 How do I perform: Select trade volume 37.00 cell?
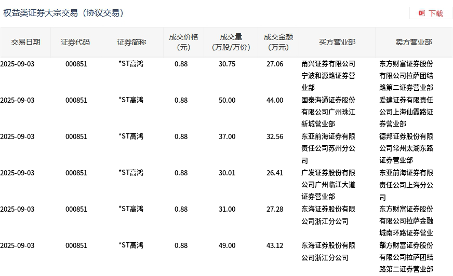[227, 136]
